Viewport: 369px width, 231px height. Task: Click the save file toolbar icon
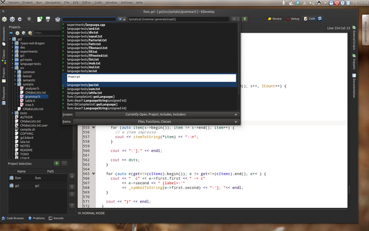(48, 19)
